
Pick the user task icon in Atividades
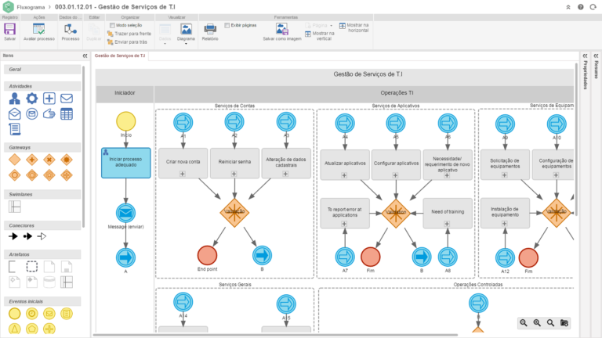click(x=15, y=99)
